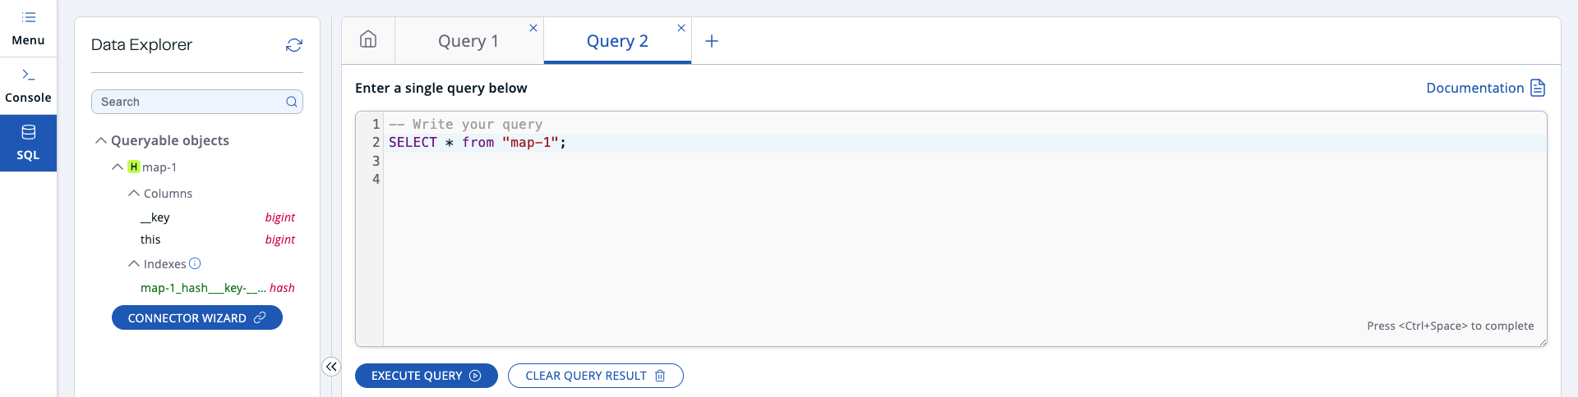Close the Query 1 tab
The width and height of the screenshot is (1578, 397).
[533, 28]
